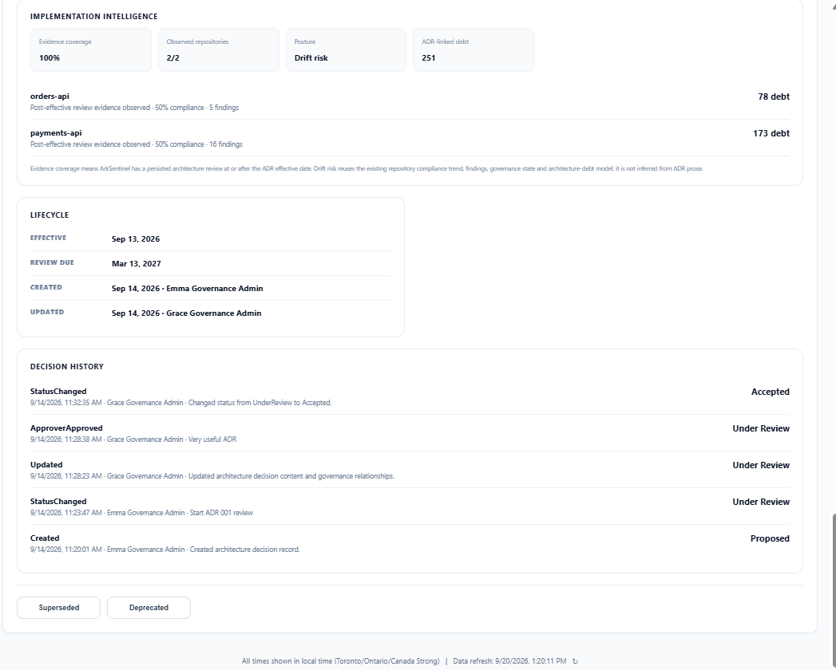Screen dimensions: 836x670
Task: Click the 78 debt value
Action: click(774, 97)
